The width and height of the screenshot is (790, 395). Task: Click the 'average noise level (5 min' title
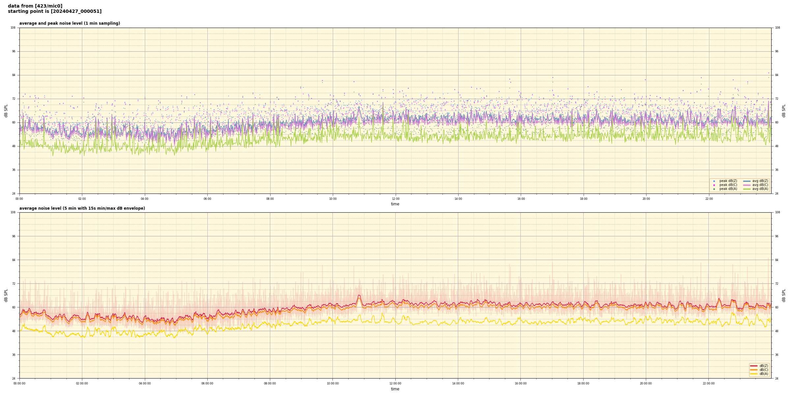[x=82, y=208]
